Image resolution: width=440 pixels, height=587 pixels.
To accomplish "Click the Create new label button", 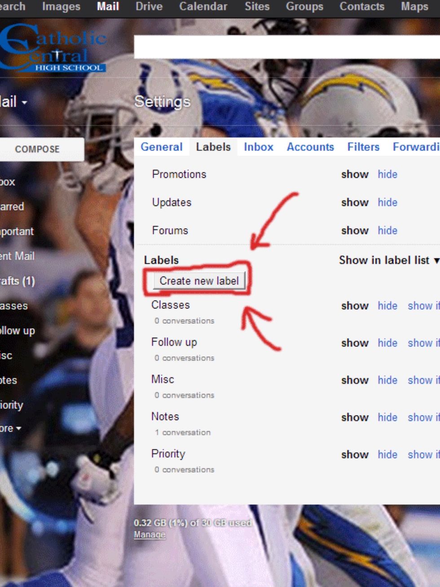I will tap(199, 281).
